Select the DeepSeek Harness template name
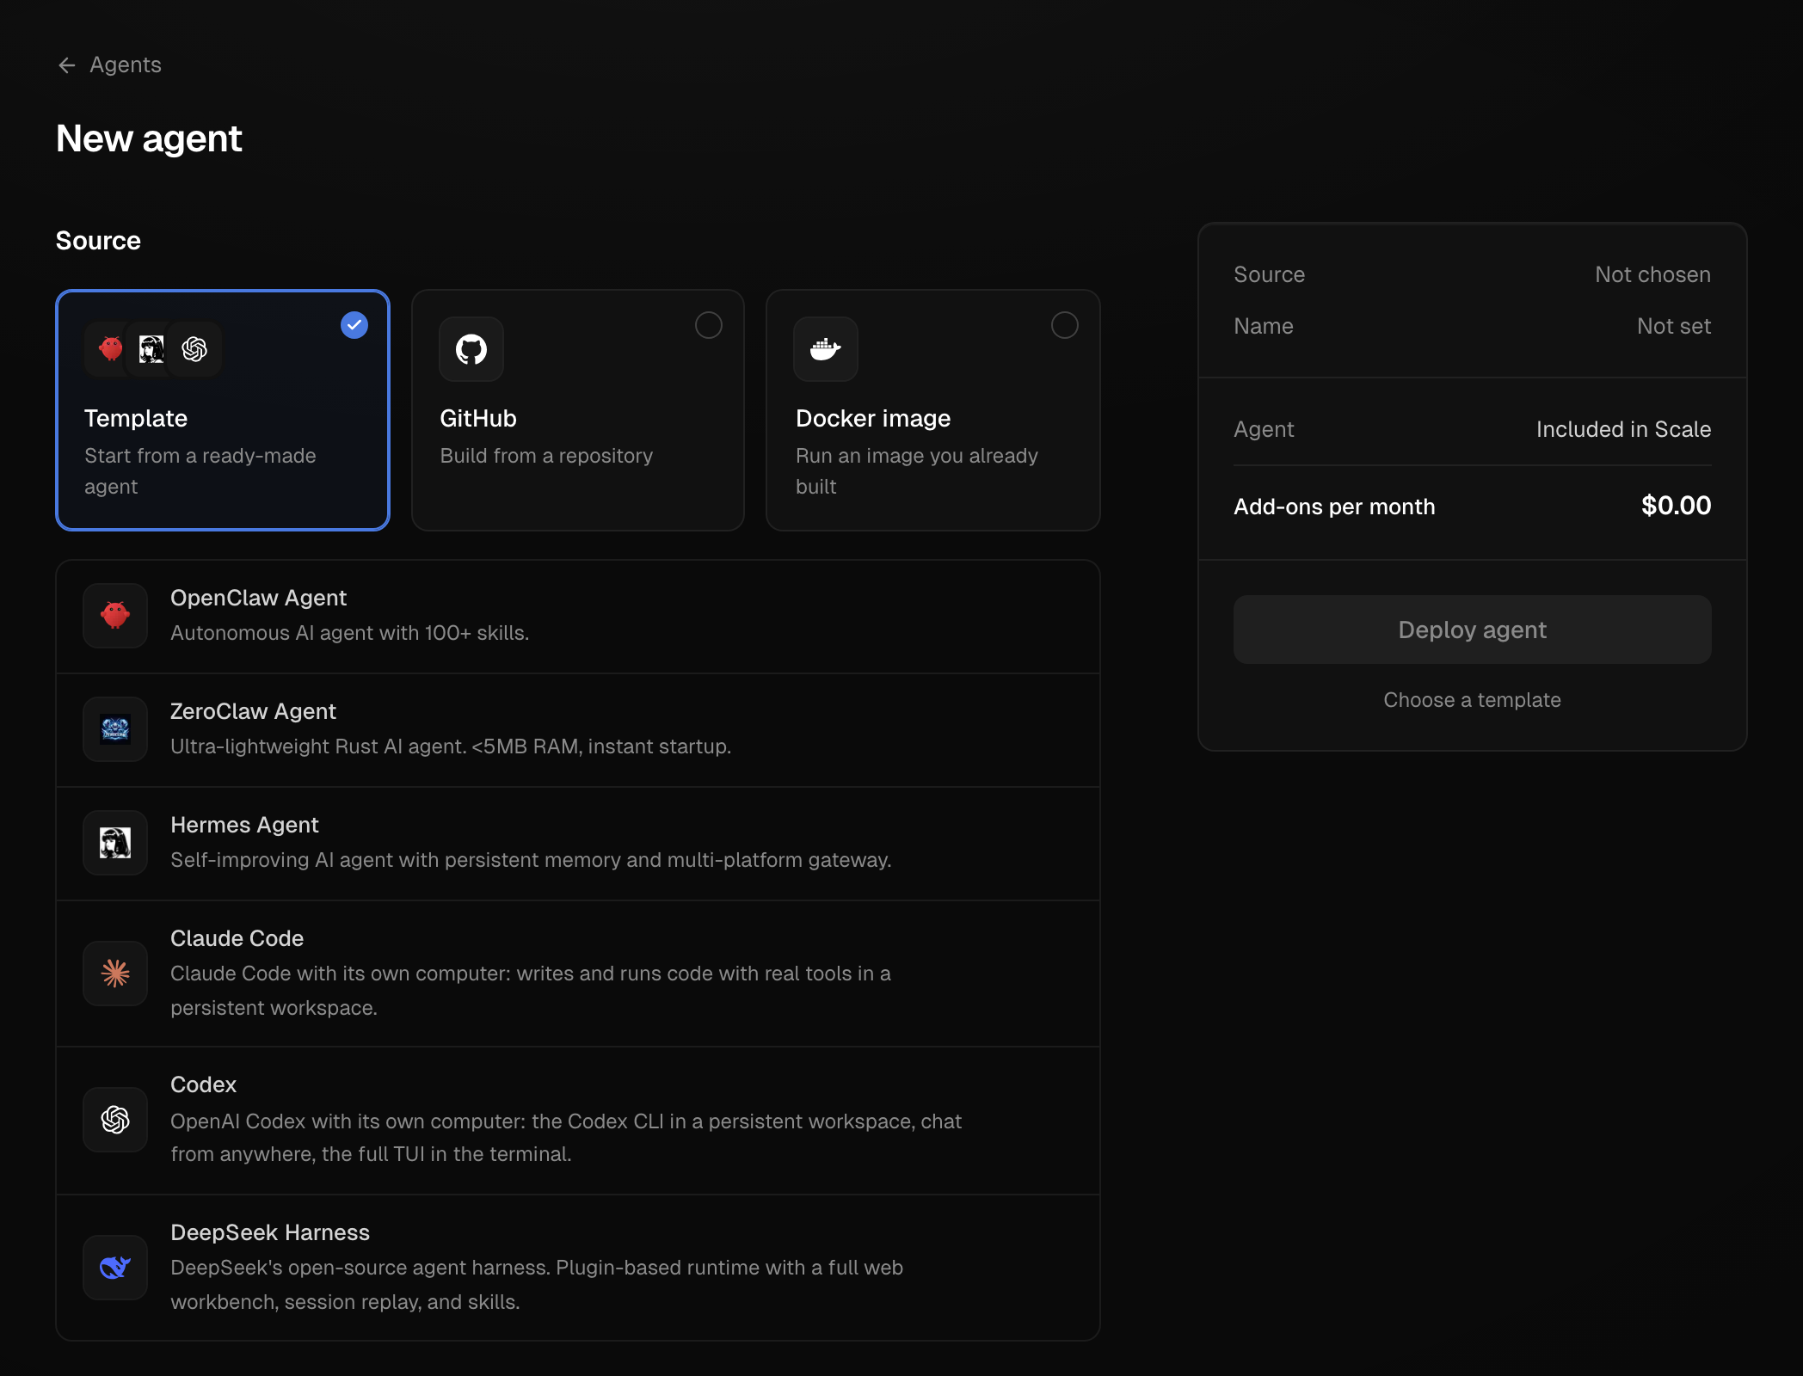The width and height of the screenshot is (1803, 1376). pos(270,1232)
